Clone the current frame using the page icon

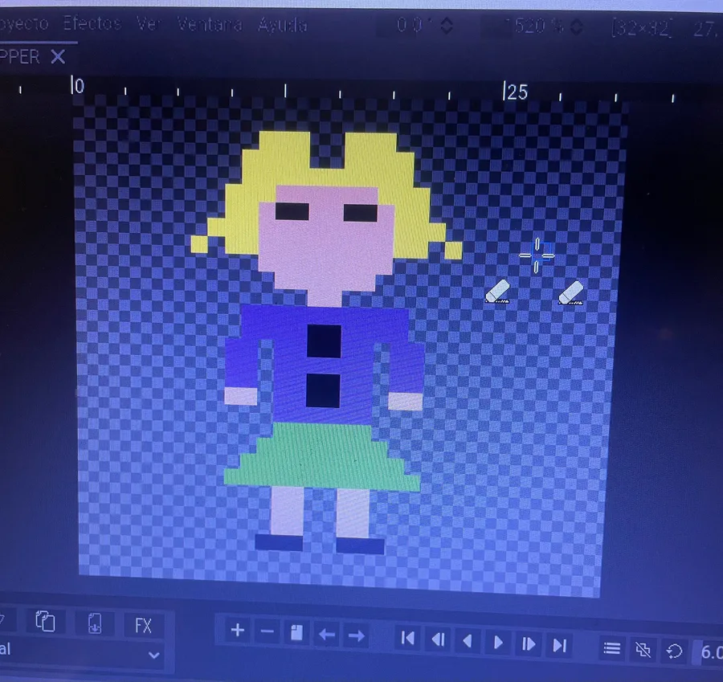coord(296,633)
